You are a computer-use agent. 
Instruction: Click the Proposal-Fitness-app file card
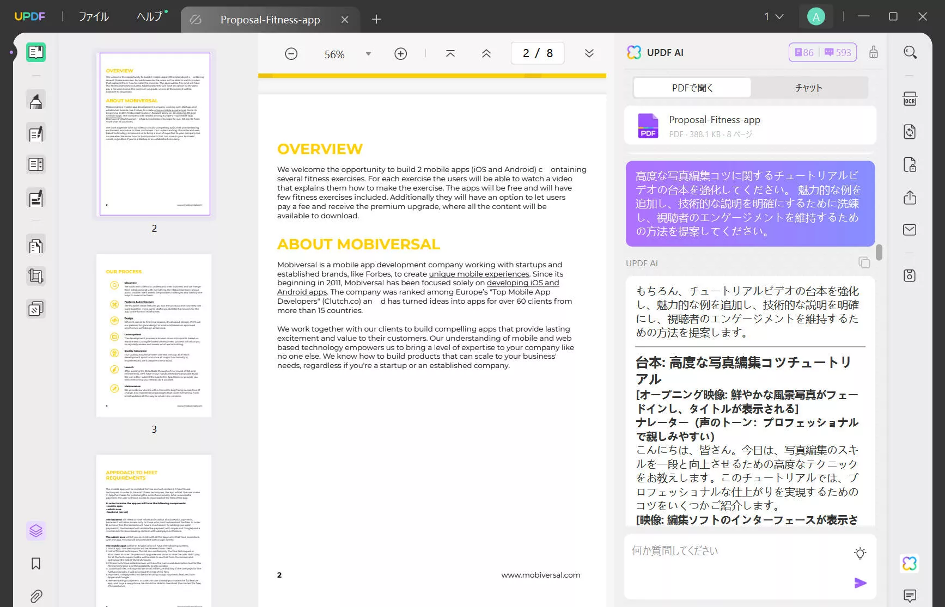pyautogui.click(x=750, y=126)
